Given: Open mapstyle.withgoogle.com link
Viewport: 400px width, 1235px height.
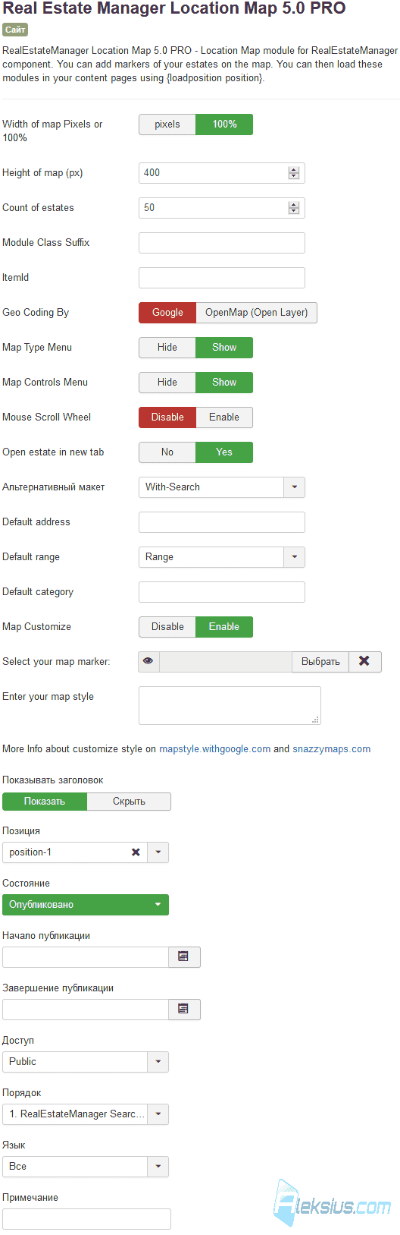Looking at the screenshot, I should [x=215, y=749].
